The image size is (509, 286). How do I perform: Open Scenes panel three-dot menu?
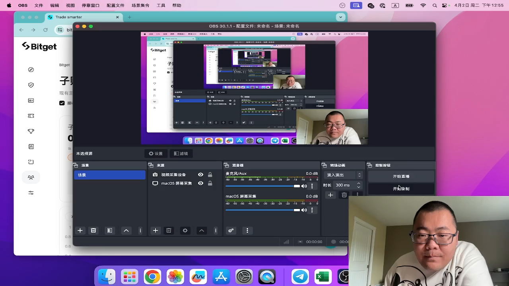[140, 230]
